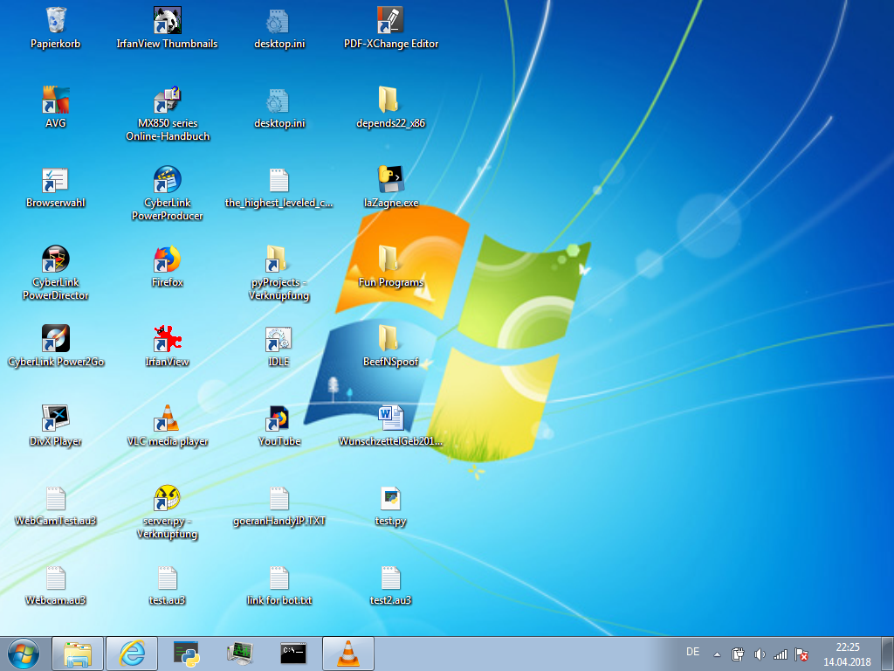Select the red-splat IrfanView shortcut

[x=167, y=346]
